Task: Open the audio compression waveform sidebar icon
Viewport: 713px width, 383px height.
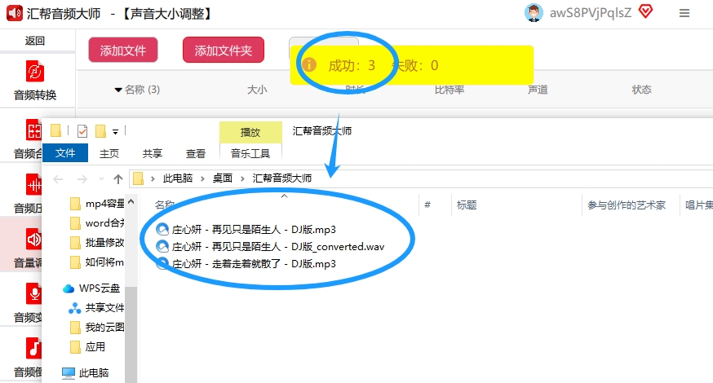Action: (33, 185)
